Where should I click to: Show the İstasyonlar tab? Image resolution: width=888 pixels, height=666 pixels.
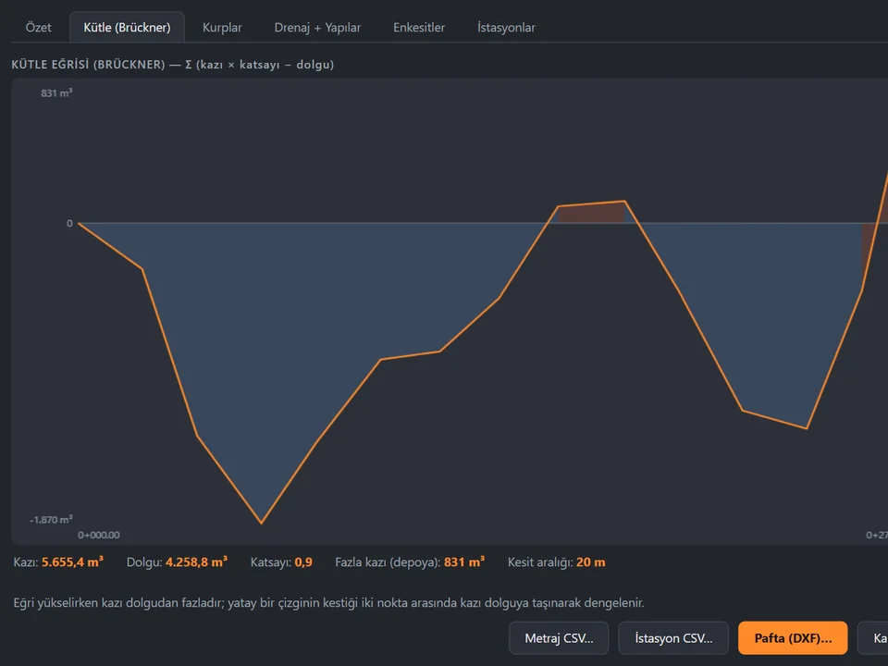click(x=506, y=27)
